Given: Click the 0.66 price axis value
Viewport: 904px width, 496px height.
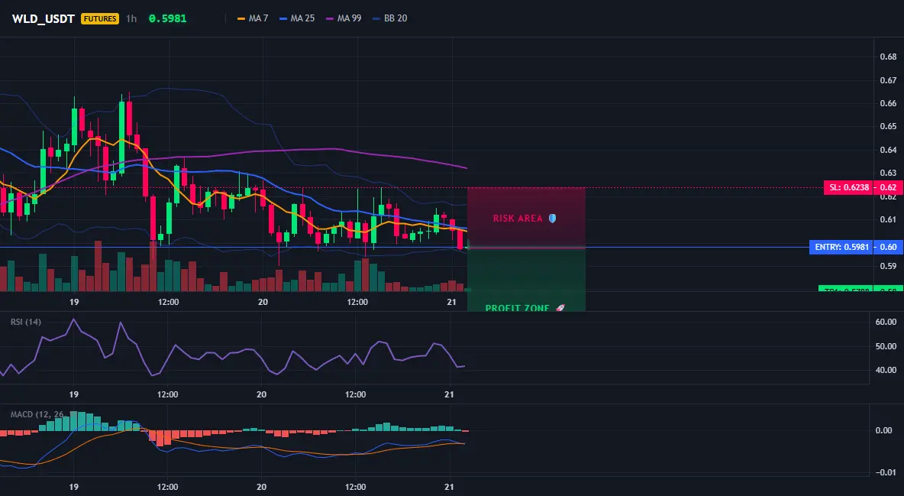Looking at the screenshot, I should pyautogui.click(x=888, y=103).
